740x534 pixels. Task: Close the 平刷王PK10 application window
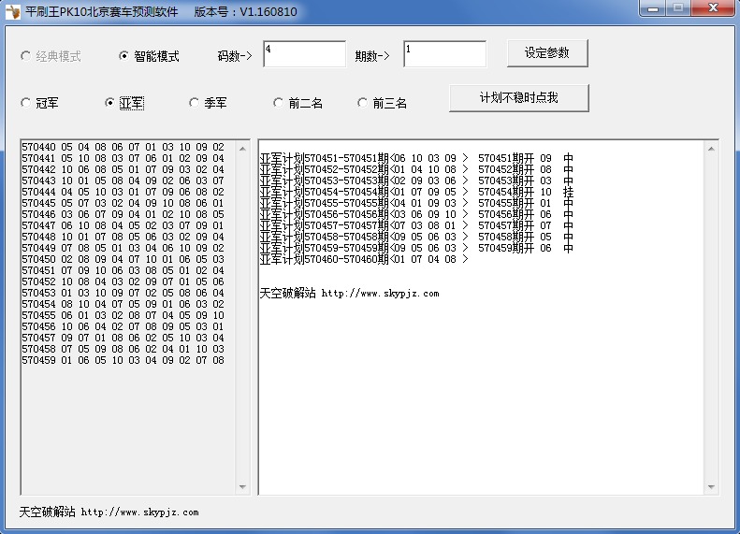tap(712, 8)
